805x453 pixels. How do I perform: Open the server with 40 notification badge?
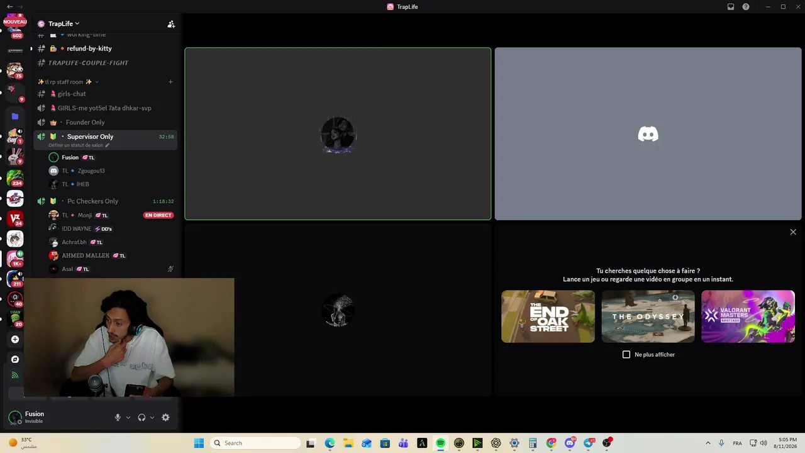(x=15, y=299)
